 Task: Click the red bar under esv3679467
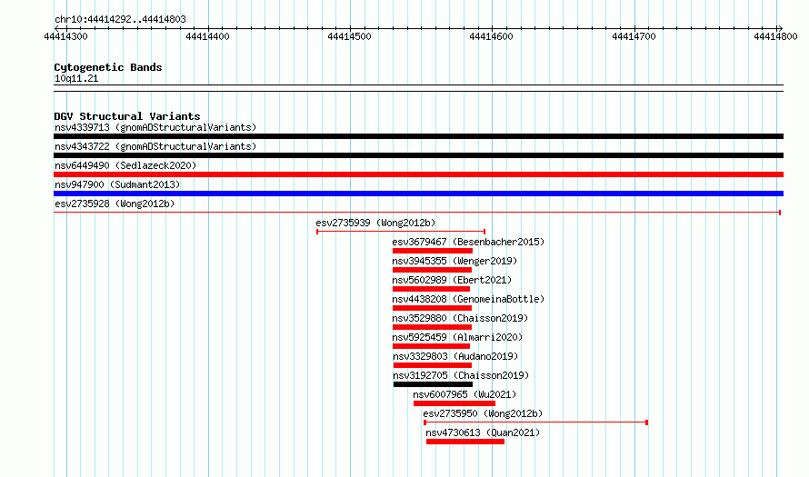433,251
